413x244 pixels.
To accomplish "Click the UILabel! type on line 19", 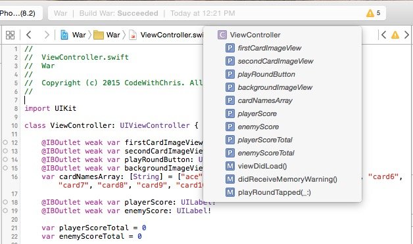I will [x=193, y=211].
